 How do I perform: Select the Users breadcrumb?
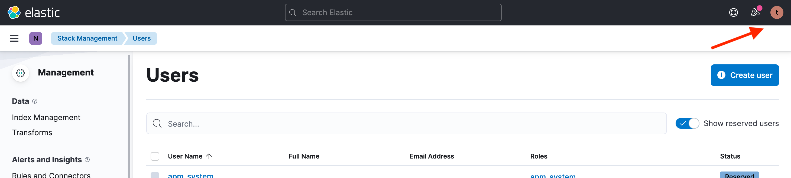(x=142, y=38)
